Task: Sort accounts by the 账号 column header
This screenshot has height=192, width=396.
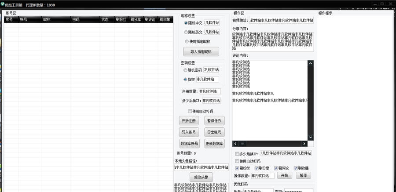Action: (x=24, y=20)
